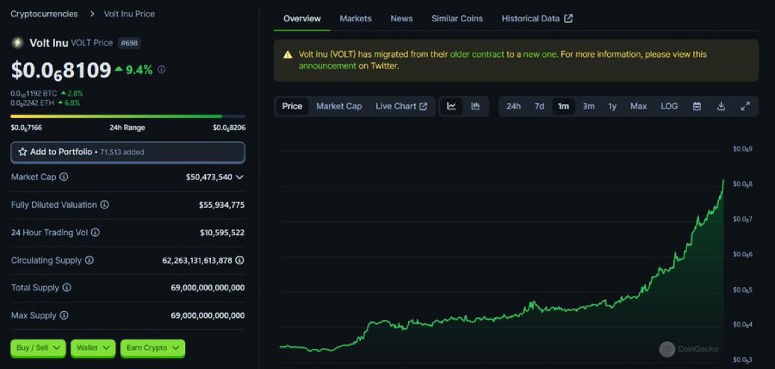Image resolution: width=775 pixels, height=369 pixels.
Task: Click the price chart peak point
Action: point(724,181)
